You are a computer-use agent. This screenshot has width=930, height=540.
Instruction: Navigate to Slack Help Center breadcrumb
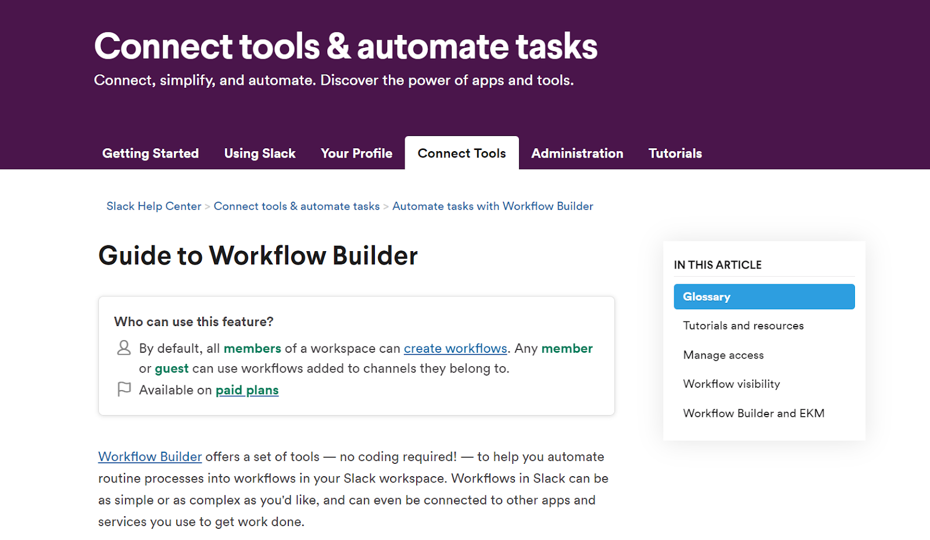tap(153, 206)
